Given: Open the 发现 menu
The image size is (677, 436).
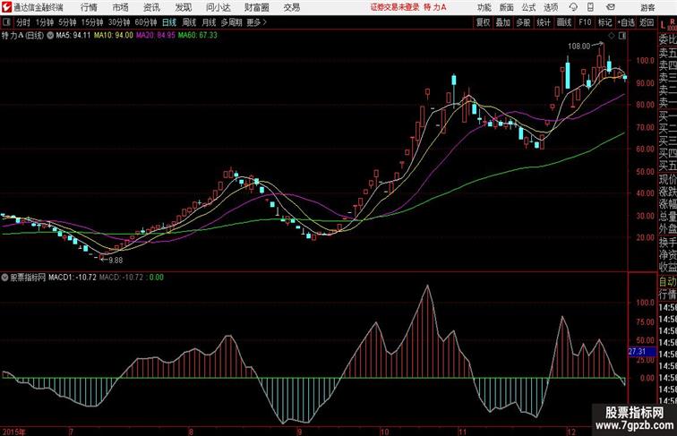Looking at the screenshot, I should click(183, 7).
